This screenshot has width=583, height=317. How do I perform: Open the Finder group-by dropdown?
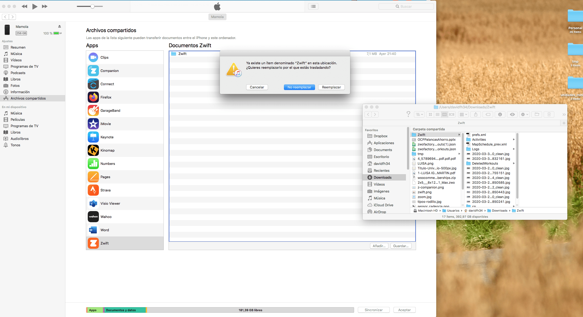pos(463,114)
